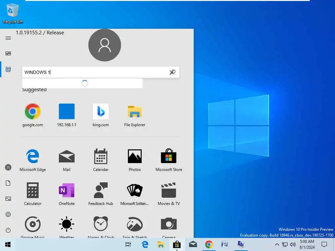Image resolution: width=335 pixels, height=251 pixels.
Task: Select the Recycle Bin desktop icon
Action: click(x=13, y=13)
